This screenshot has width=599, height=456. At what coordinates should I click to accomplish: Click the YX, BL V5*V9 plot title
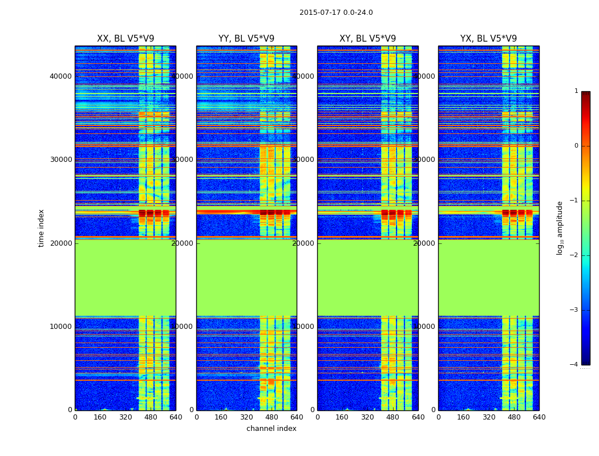coord(488,39)
